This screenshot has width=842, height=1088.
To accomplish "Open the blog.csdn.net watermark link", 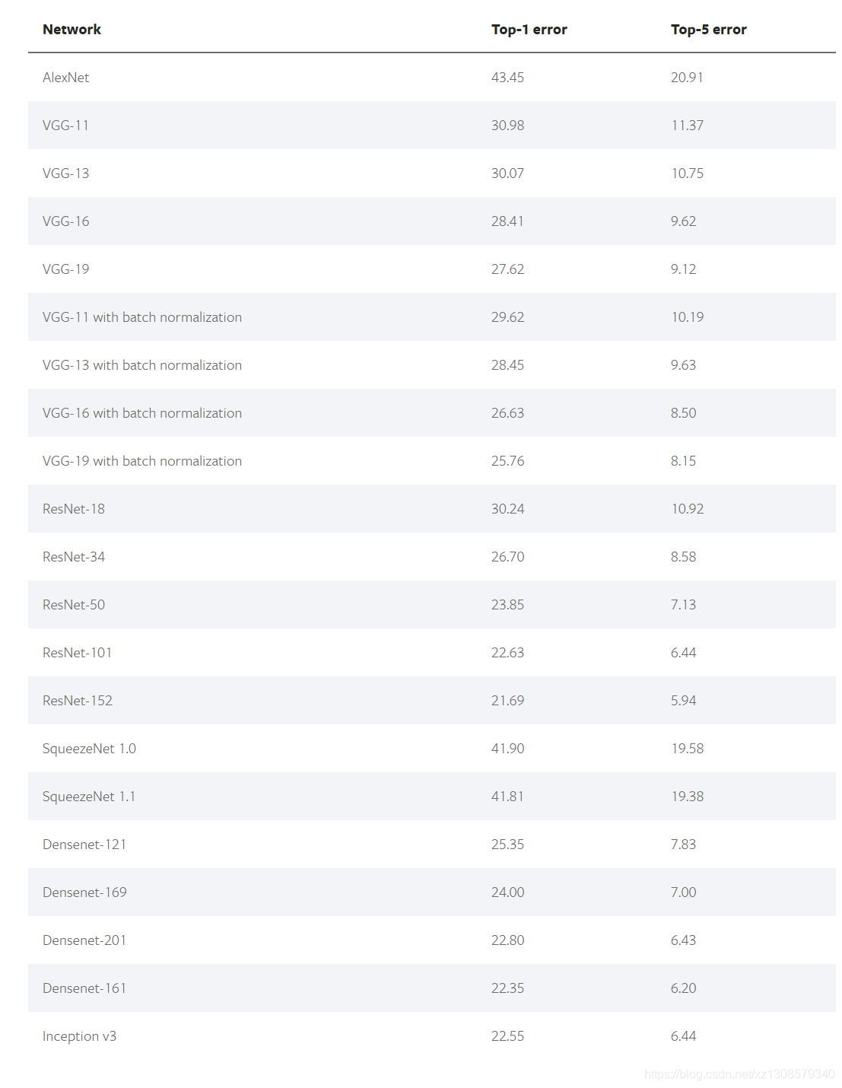I will coord(739,1074).
